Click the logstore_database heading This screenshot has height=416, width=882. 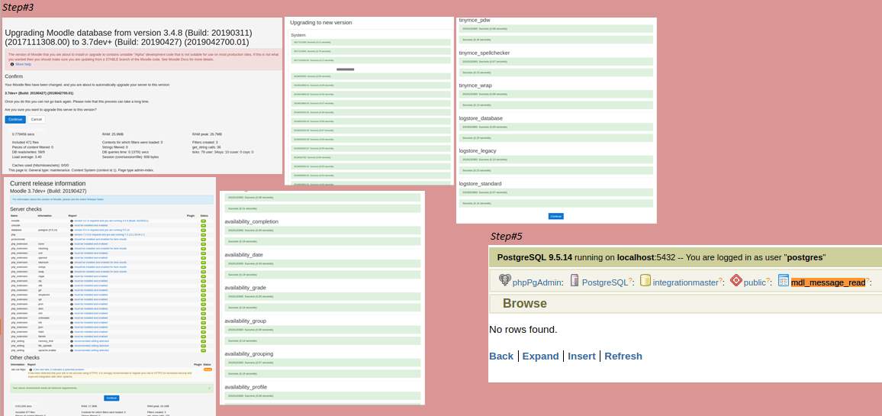[x=481, y=118]
